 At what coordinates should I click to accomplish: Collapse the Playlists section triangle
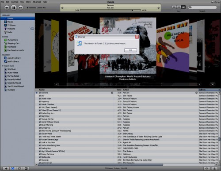pyautogui.click(x=3, y=66)
